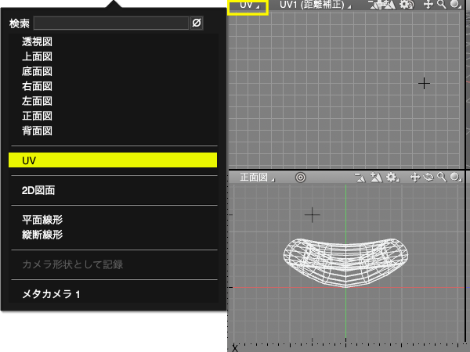Open the UV view dropdown in top pane
The height and width of the screenshot is (352, 470).
(x=248, y=5)
